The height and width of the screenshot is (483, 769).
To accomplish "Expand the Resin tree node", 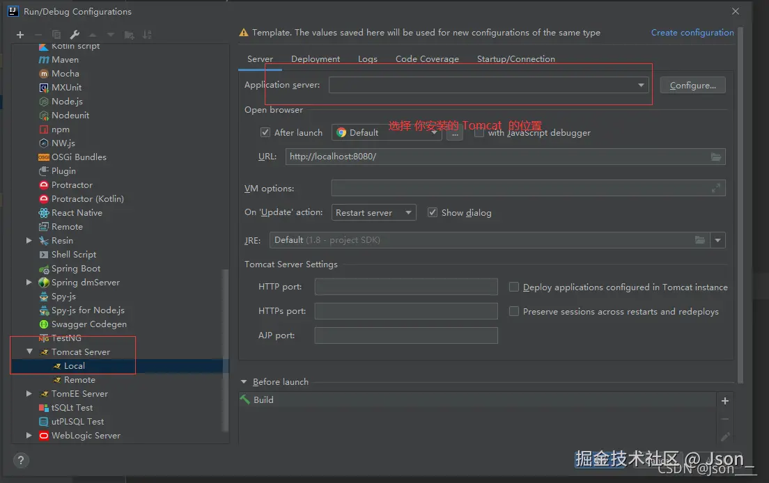I will tap(29, 241).
